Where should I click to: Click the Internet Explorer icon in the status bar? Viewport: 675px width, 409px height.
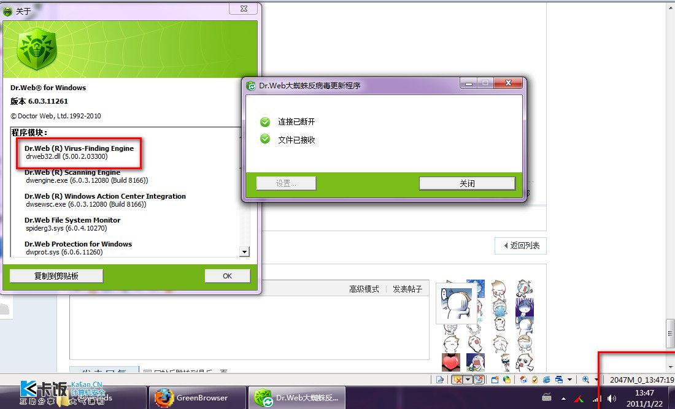tap(547, 380)
